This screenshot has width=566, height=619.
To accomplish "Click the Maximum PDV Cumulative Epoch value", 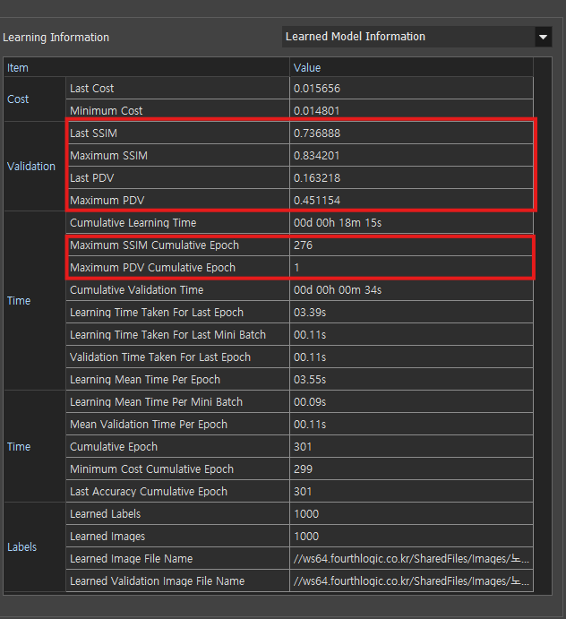I will pyautogui.click(x=297, y=268).
